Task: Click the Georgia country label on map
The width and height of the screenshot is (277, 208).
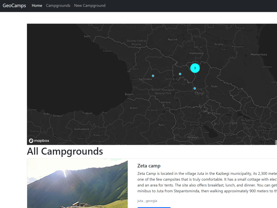Action: click(171, 79)
